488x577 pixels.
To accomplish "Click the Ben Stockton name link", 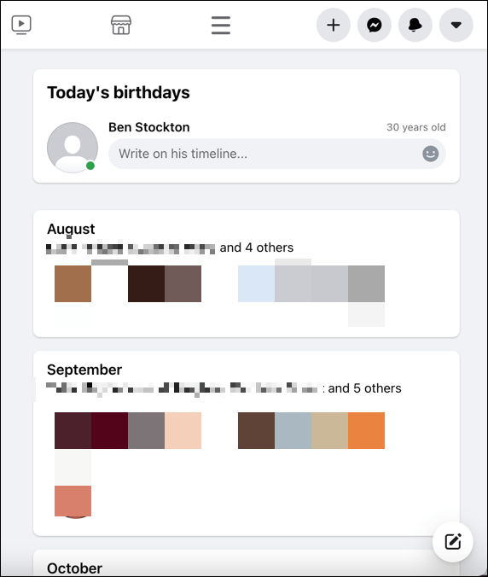I will coord(149,127).
